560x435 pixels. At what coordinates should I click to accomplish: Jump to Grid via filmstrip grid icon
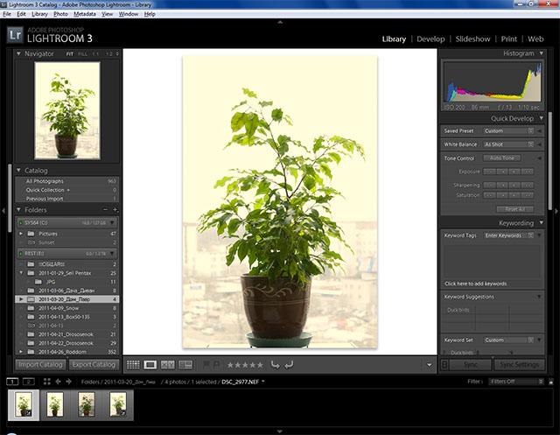46,382
